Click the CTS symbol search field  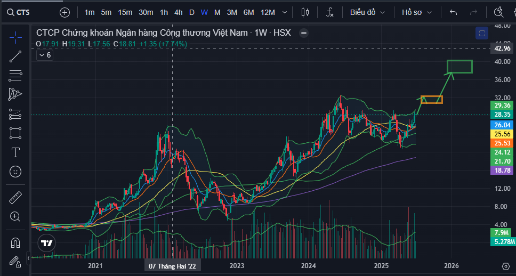[x=27, y=12]
